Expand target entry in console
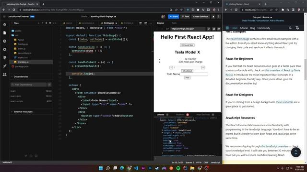The image size is (307, 172). click(162, 133)
